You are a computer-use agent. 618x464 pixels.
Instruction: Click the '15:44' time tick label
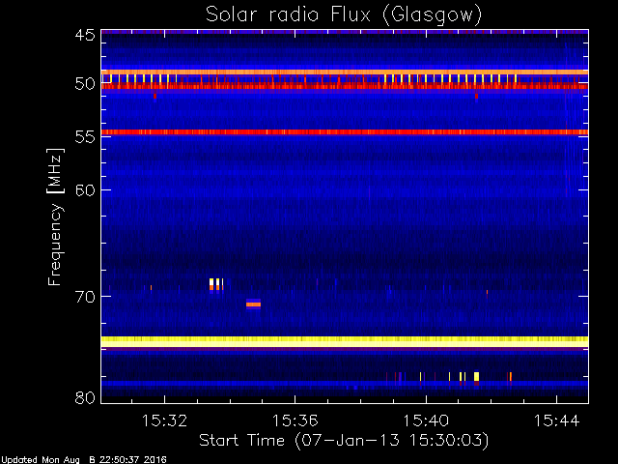pyautogui.click(x=556, y=420)
